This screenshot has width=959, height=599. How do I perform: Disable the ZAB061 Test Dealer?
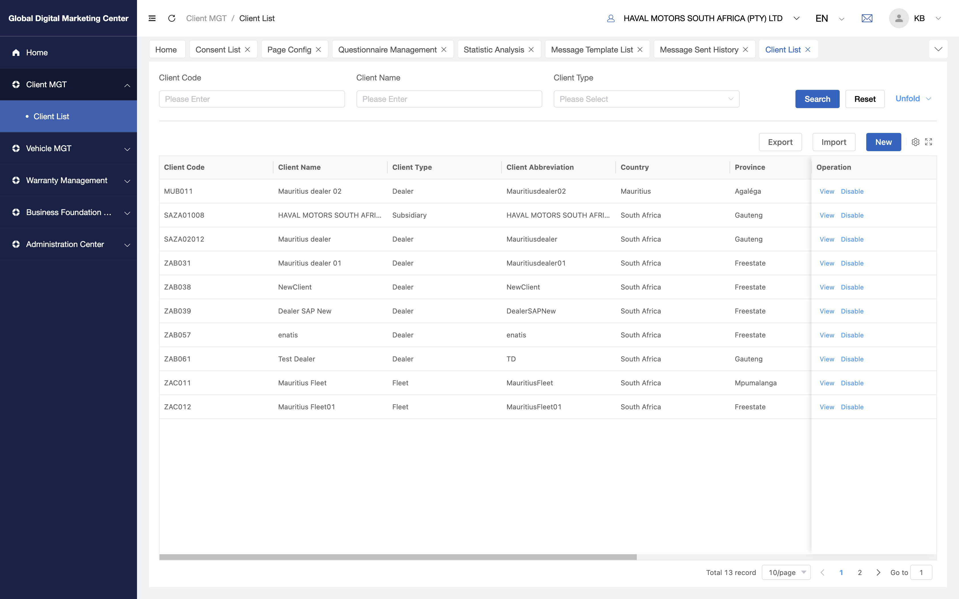coord(852,359)
